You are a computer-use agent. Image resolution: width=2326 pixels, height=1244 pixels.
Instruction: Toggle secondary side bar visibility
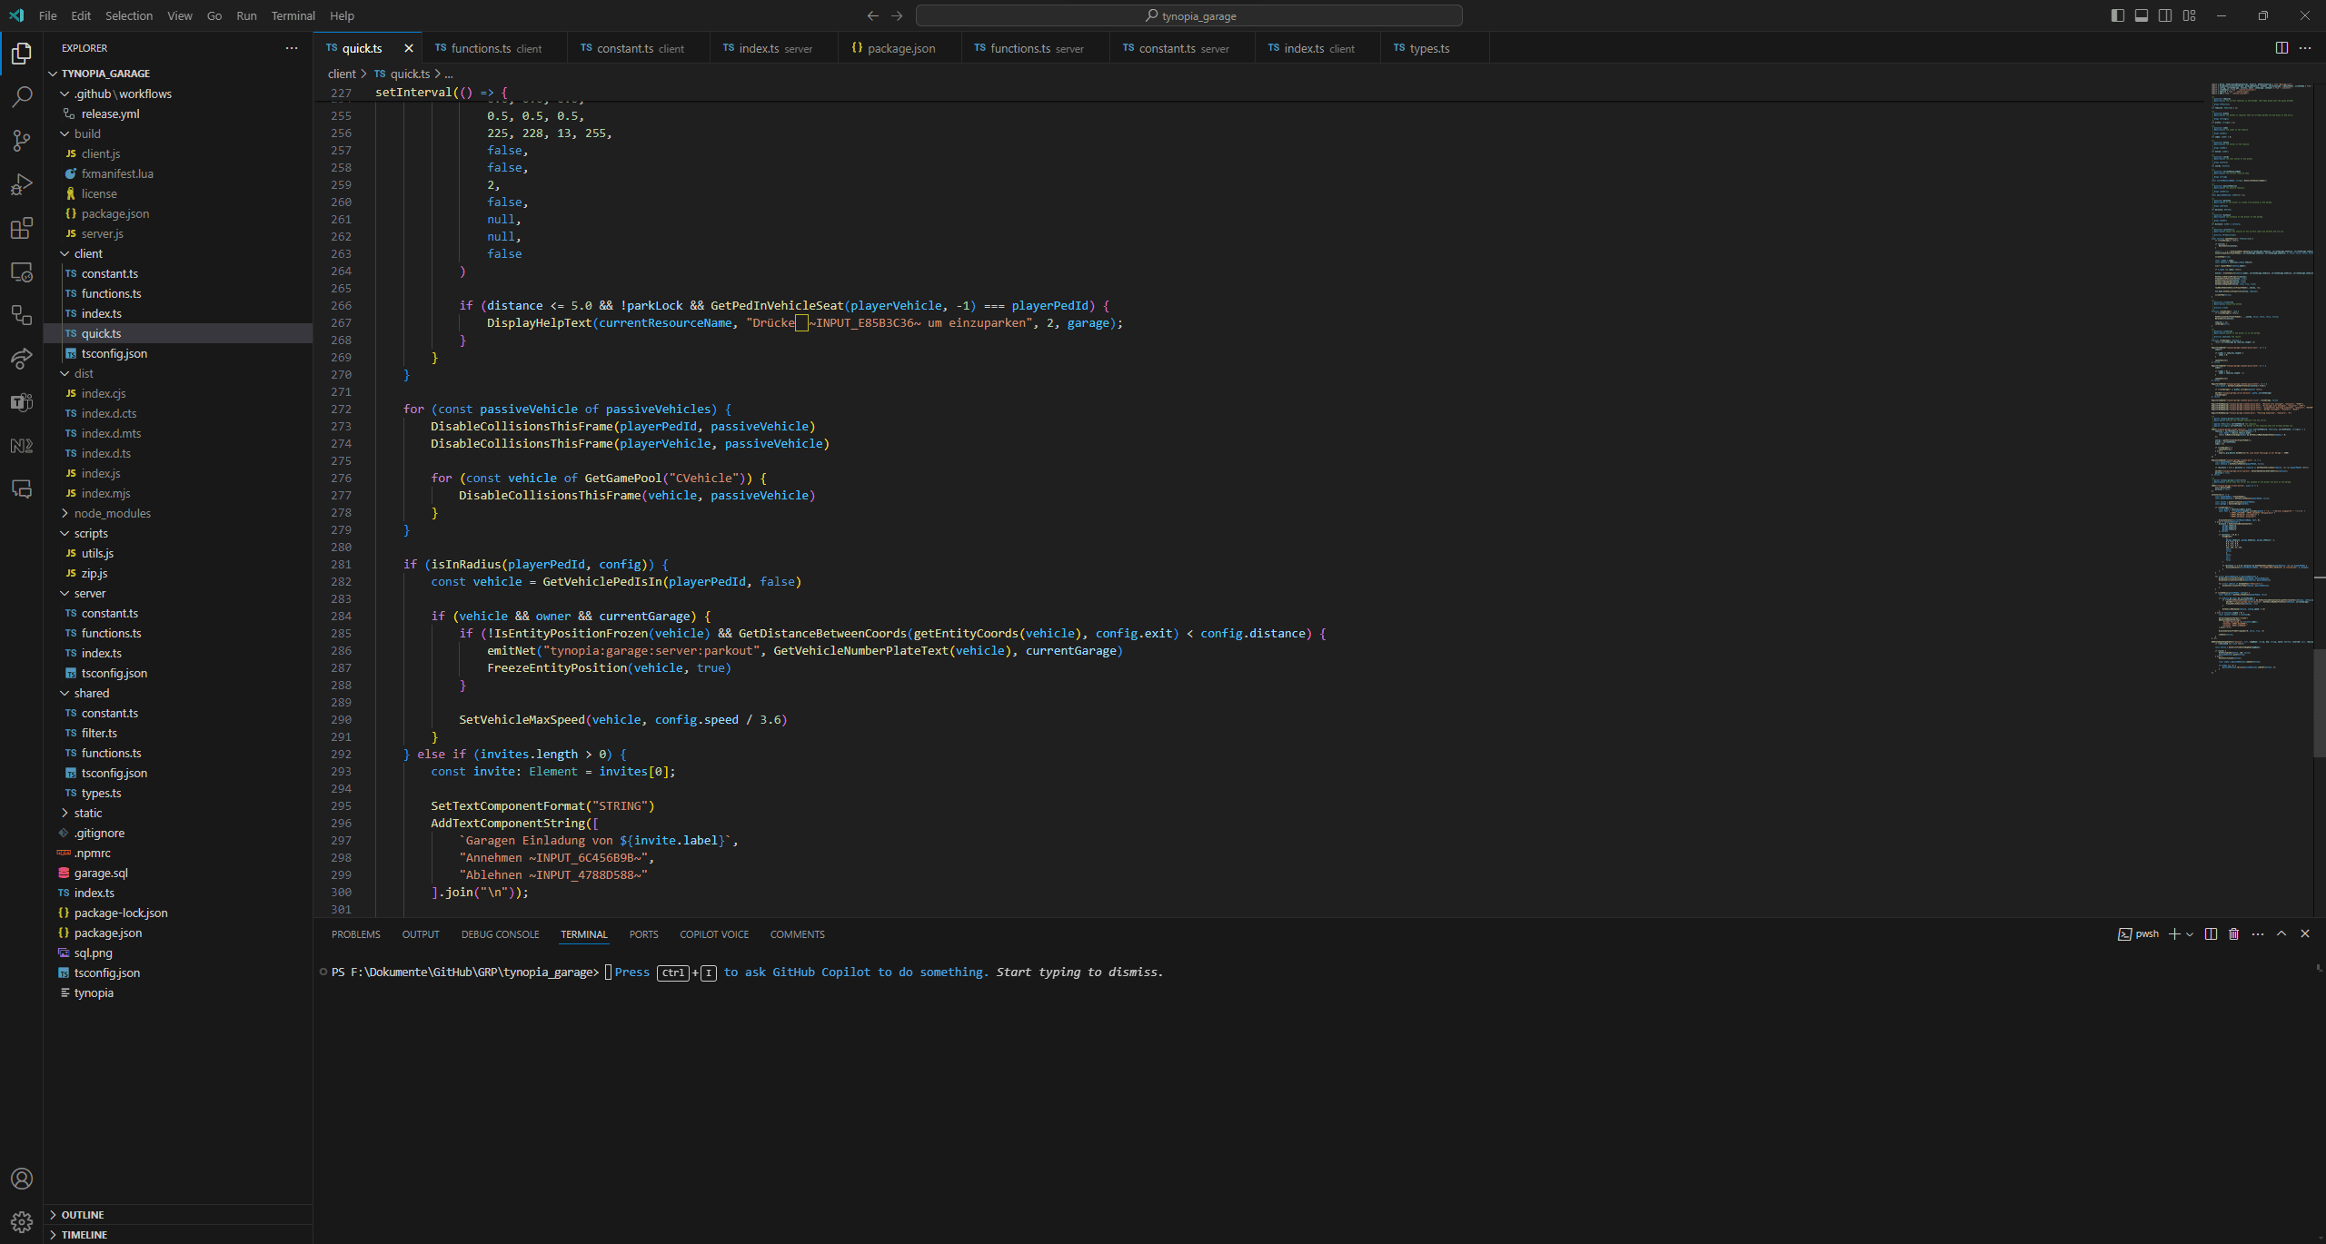[x=2165, y=15]
